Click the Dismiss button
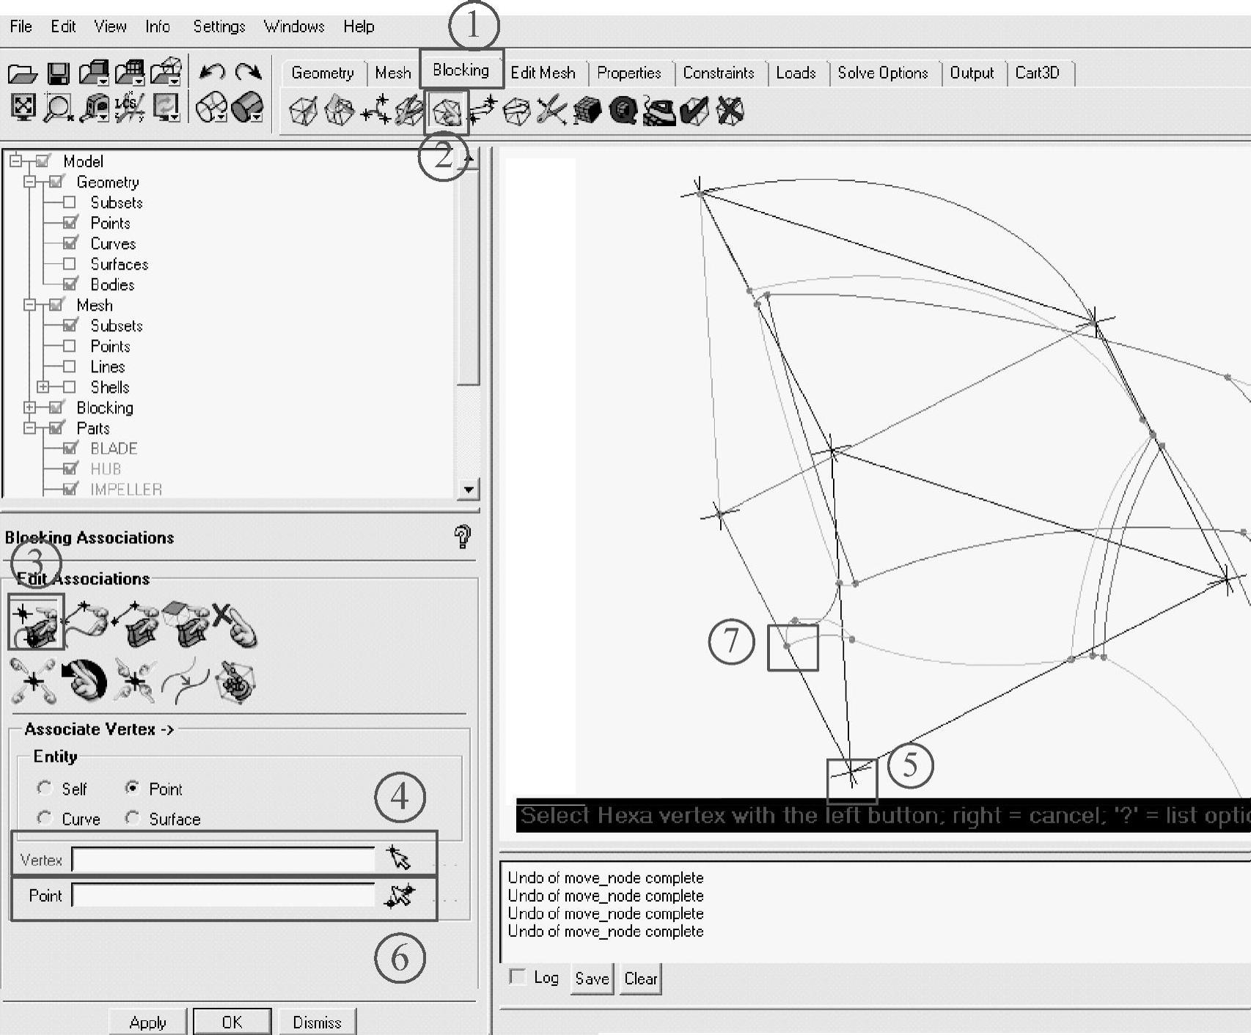 tap(317, 1022)
